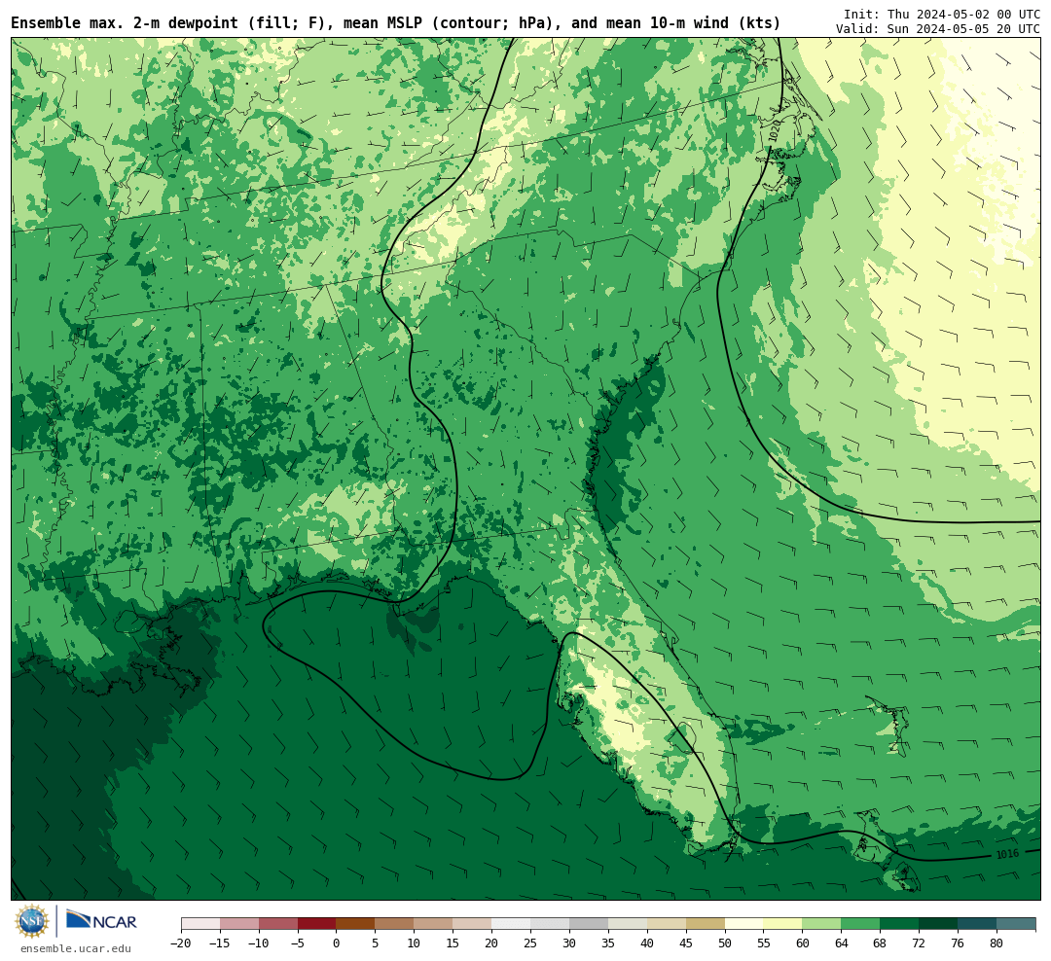The width and height of the screenshot is (1051, 961).
Task: Click the 1020 contour label
Action: tap(775, 130)
